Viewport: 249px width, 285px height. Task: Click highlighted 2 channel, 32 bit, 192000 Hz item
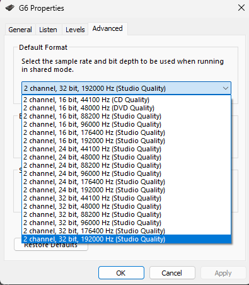(126, 239)
